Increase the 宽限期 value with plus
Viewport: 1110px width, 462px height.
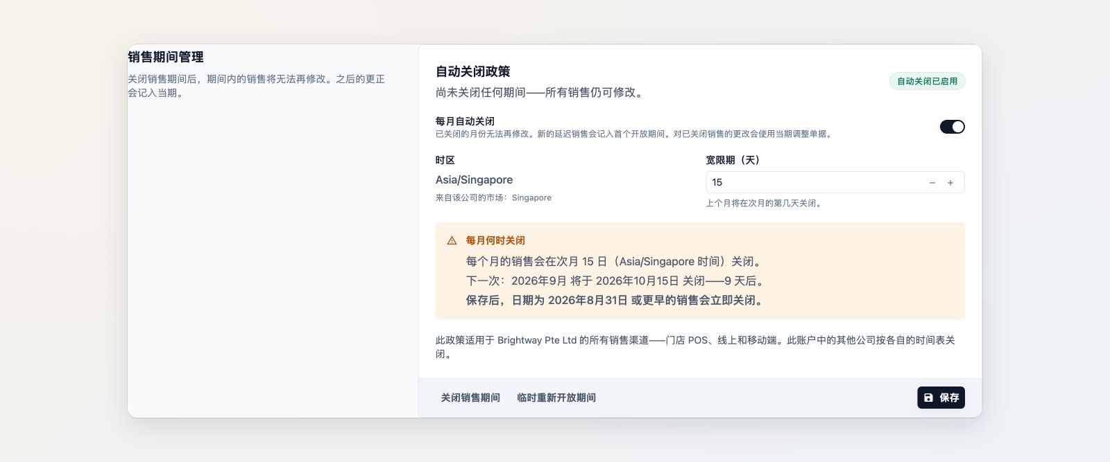[x=950, y=183]
